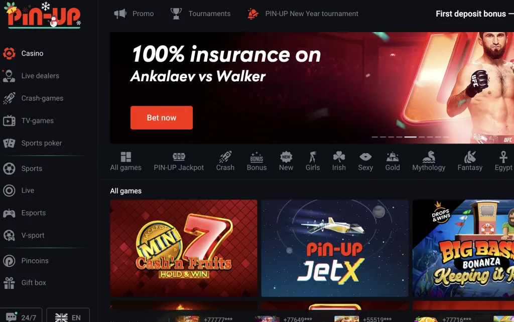Click the Sports poker cards icon
The image size is (514, 322).
click(x=9, y=143)
